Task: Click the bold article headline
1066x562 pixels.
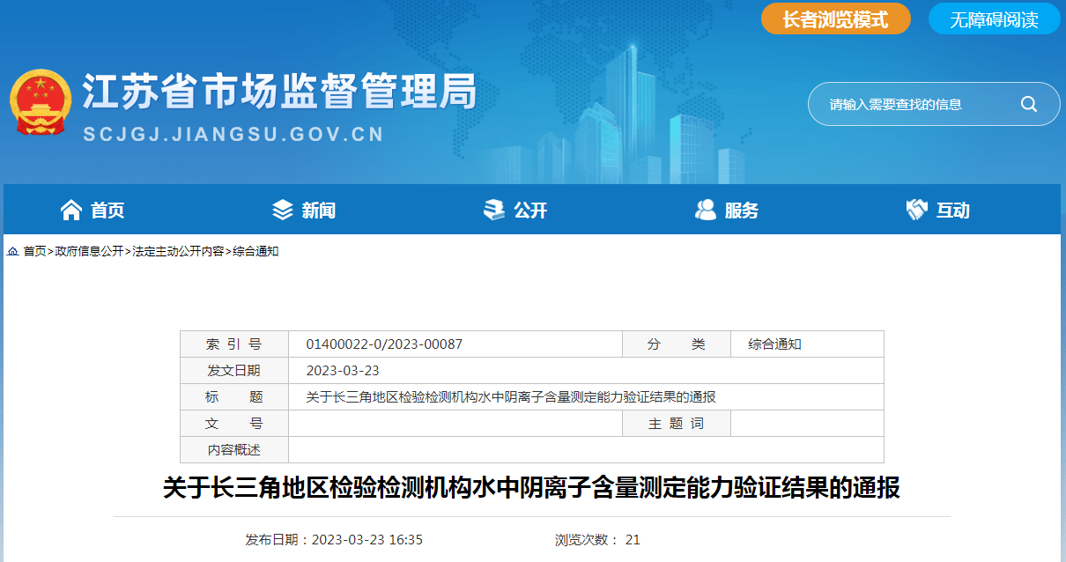Action: tap(532, 488)
